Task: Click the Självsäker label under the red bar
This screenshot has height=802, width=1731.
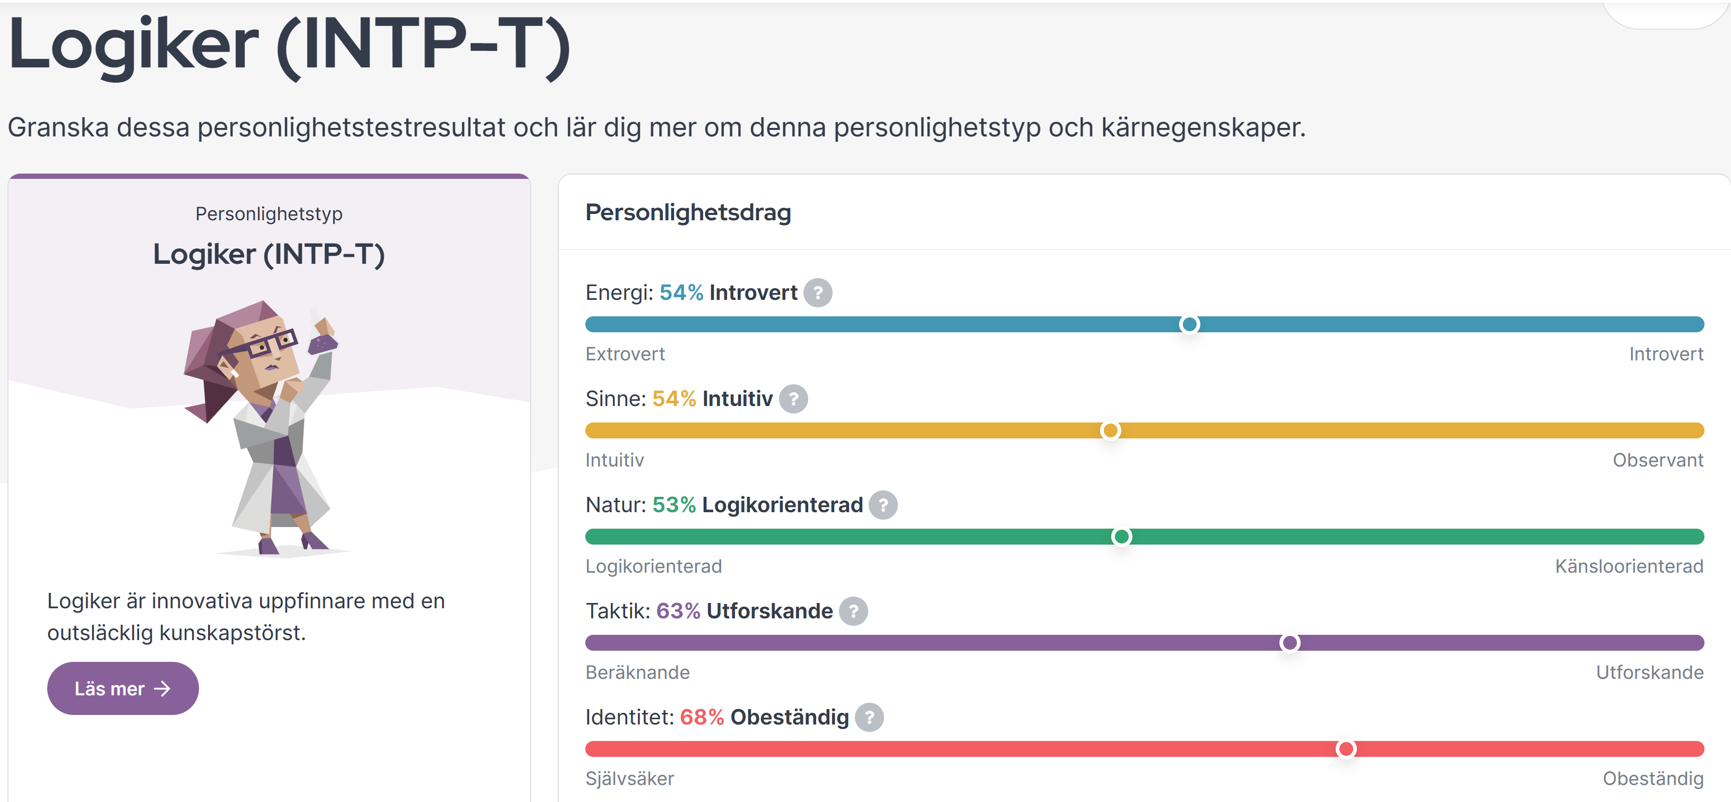Action: [630, 779]
